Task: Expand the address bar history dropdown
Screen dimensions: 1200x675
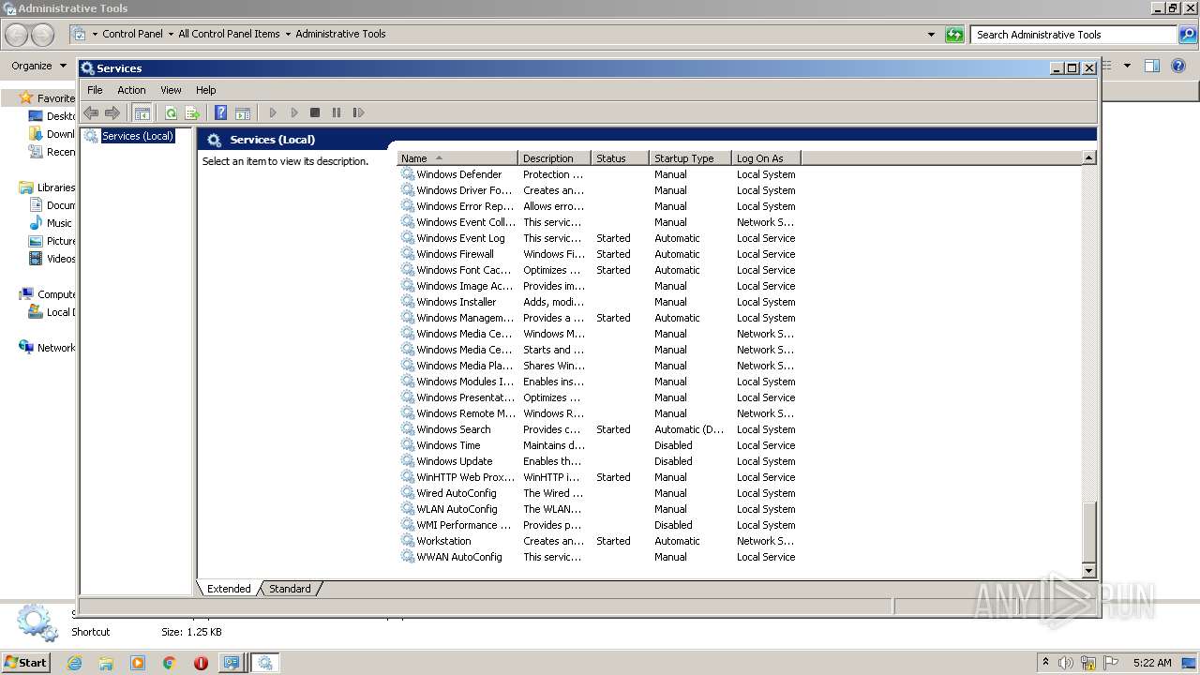Action: tap(931, 35)
